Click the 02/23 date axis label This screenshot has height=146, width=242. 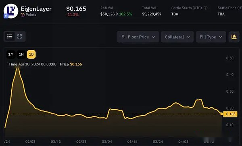coord(81,142)
